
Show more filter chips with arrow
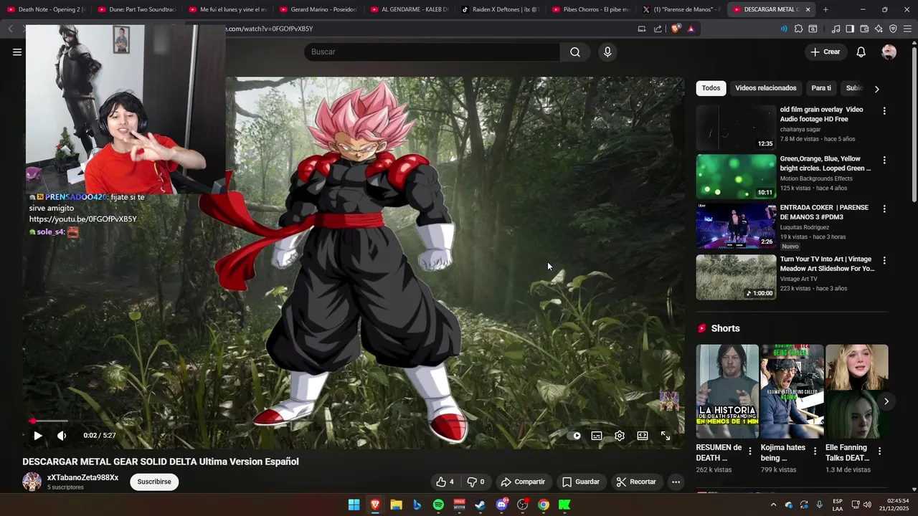876,89
